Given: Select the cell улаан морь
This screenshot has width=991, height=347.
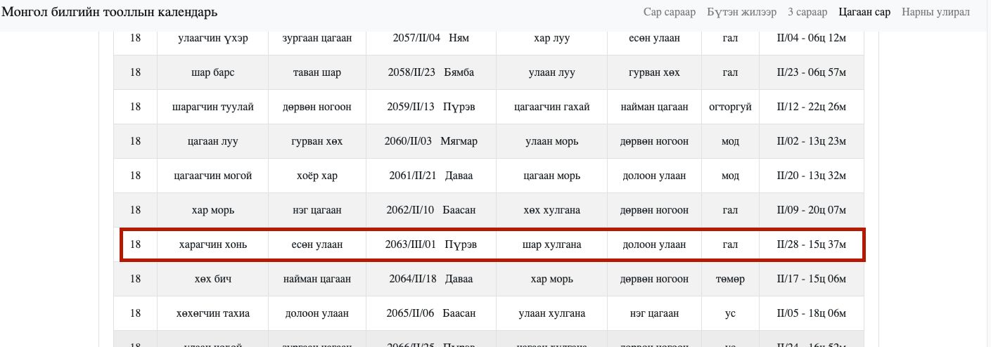Looking at the screenshot, I should coord(551,141).
